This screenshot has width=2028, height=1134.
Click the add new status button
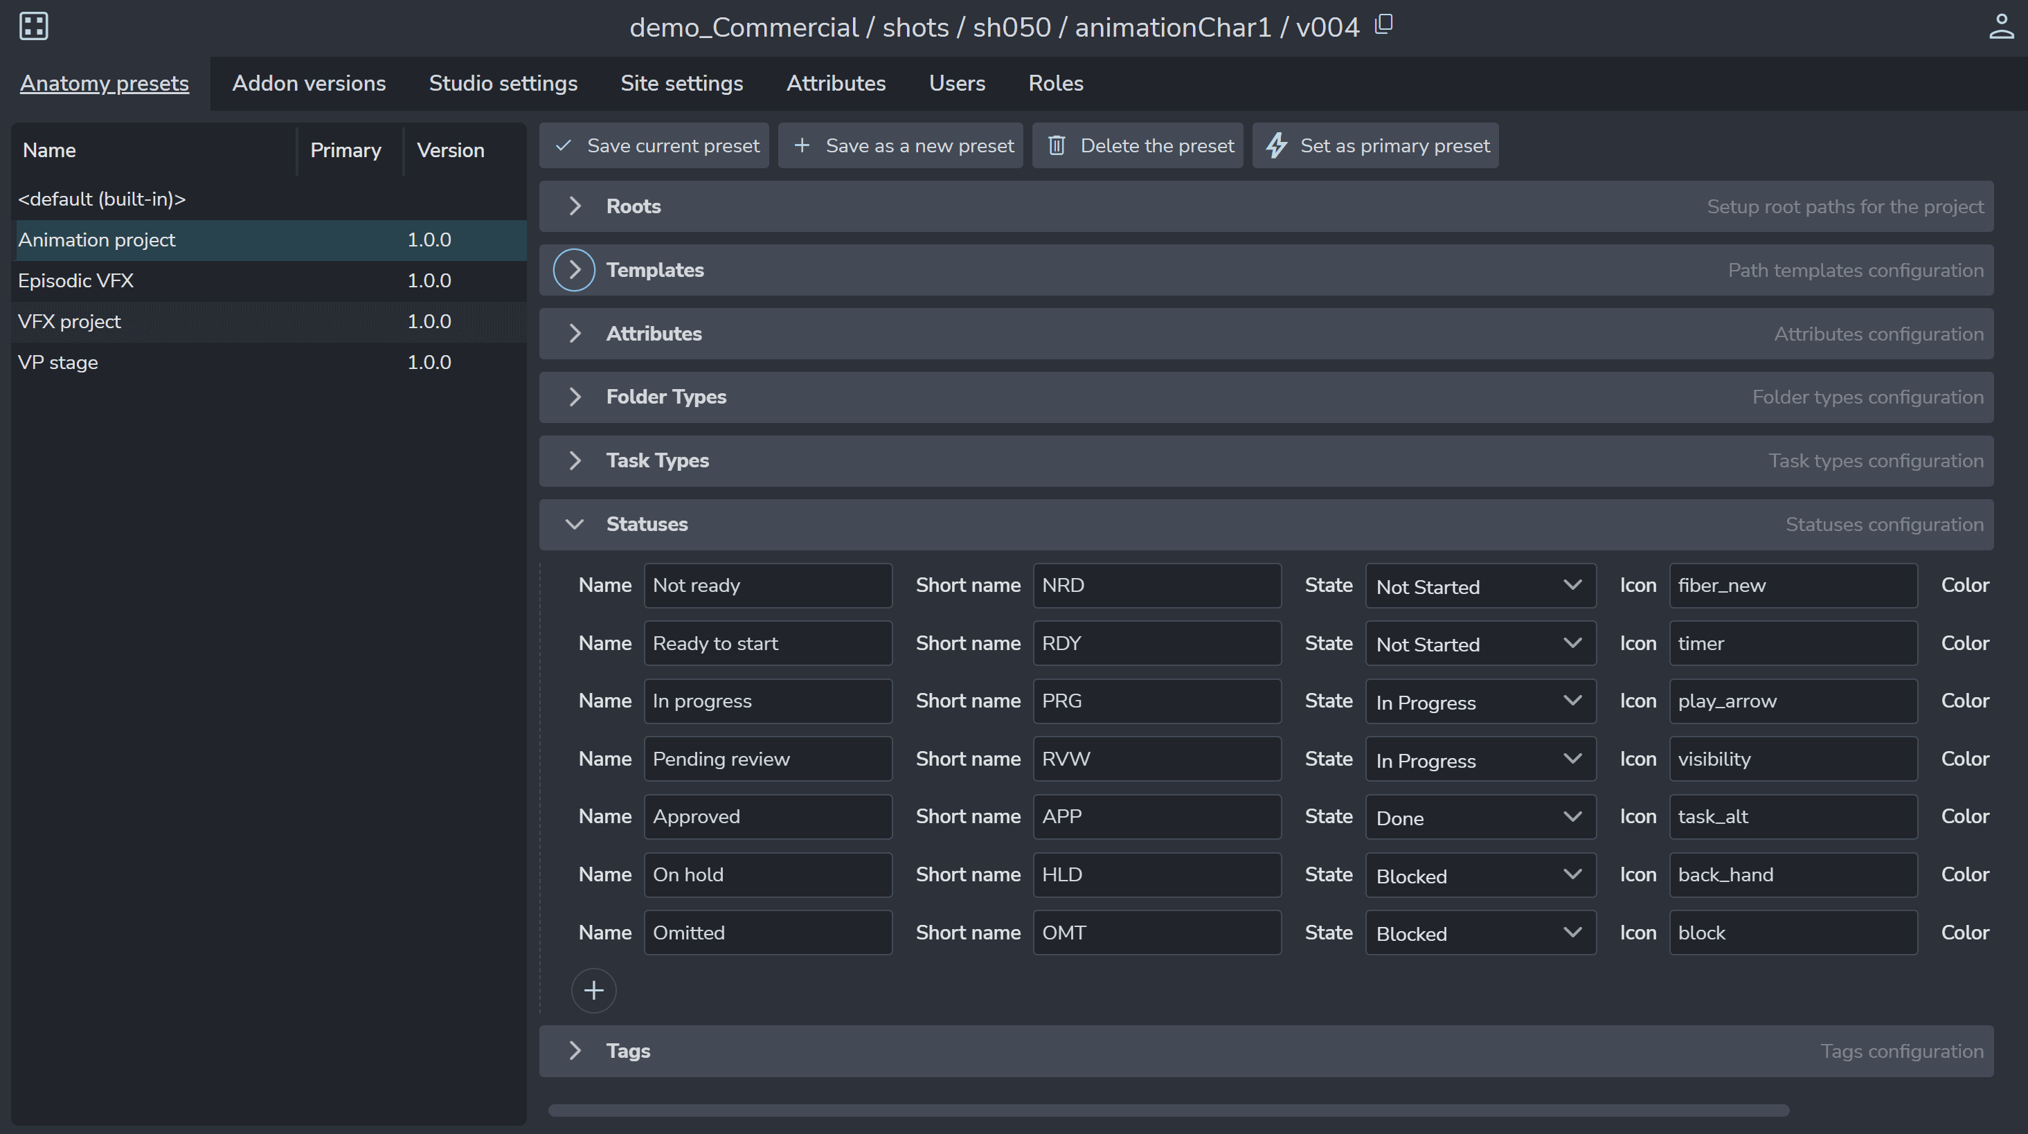coord(593,989)
